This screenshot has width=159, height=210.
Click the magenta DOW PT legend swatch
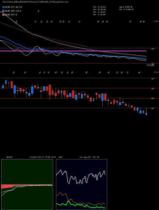[x=3, y=15]
